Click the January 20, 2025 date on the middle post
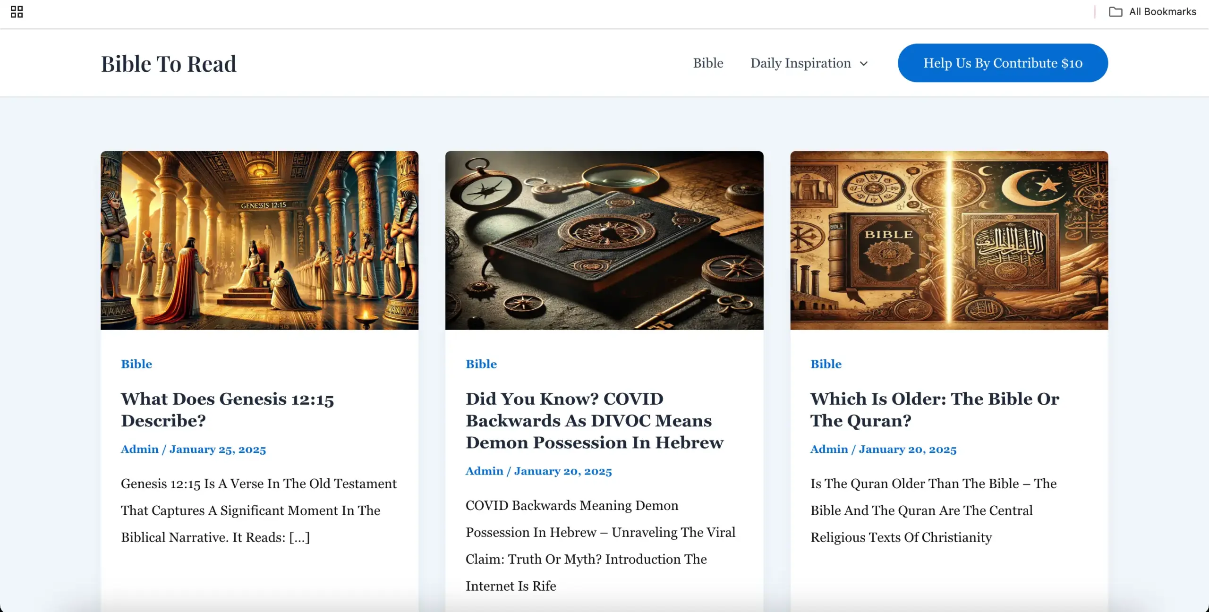This screenshot has width=1209, height=612. (x=563, y=471)
